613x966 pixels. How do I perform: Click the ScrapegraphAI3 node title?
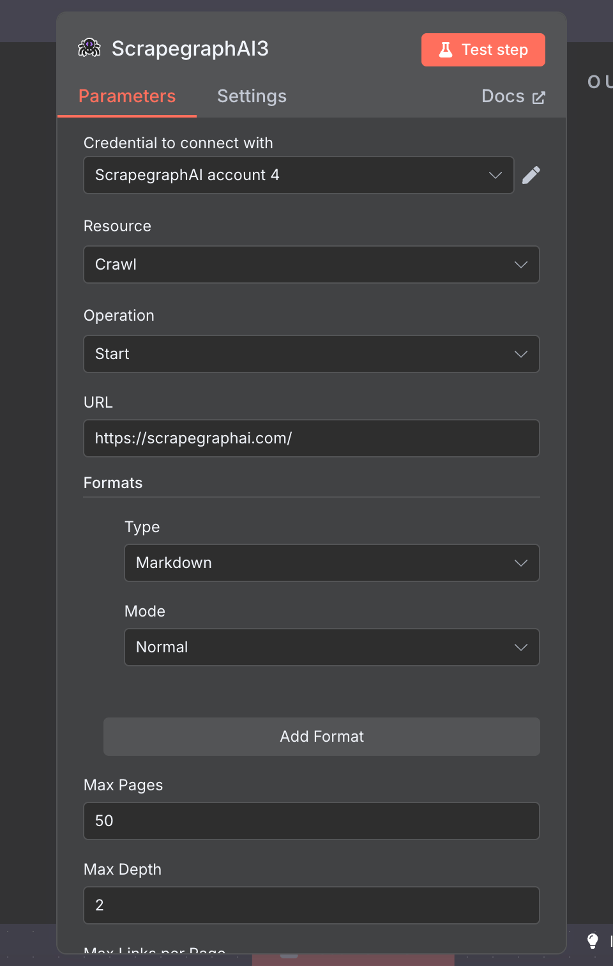[x=190, y=49]
